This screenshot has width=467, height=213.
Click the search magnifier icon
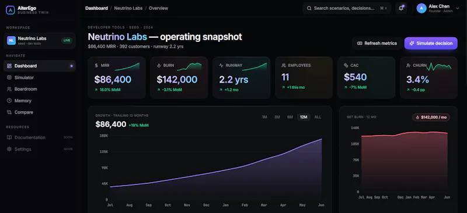(x=309, y=8)
